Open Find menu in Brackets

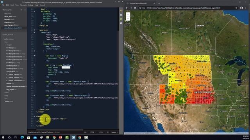[12, 5]
